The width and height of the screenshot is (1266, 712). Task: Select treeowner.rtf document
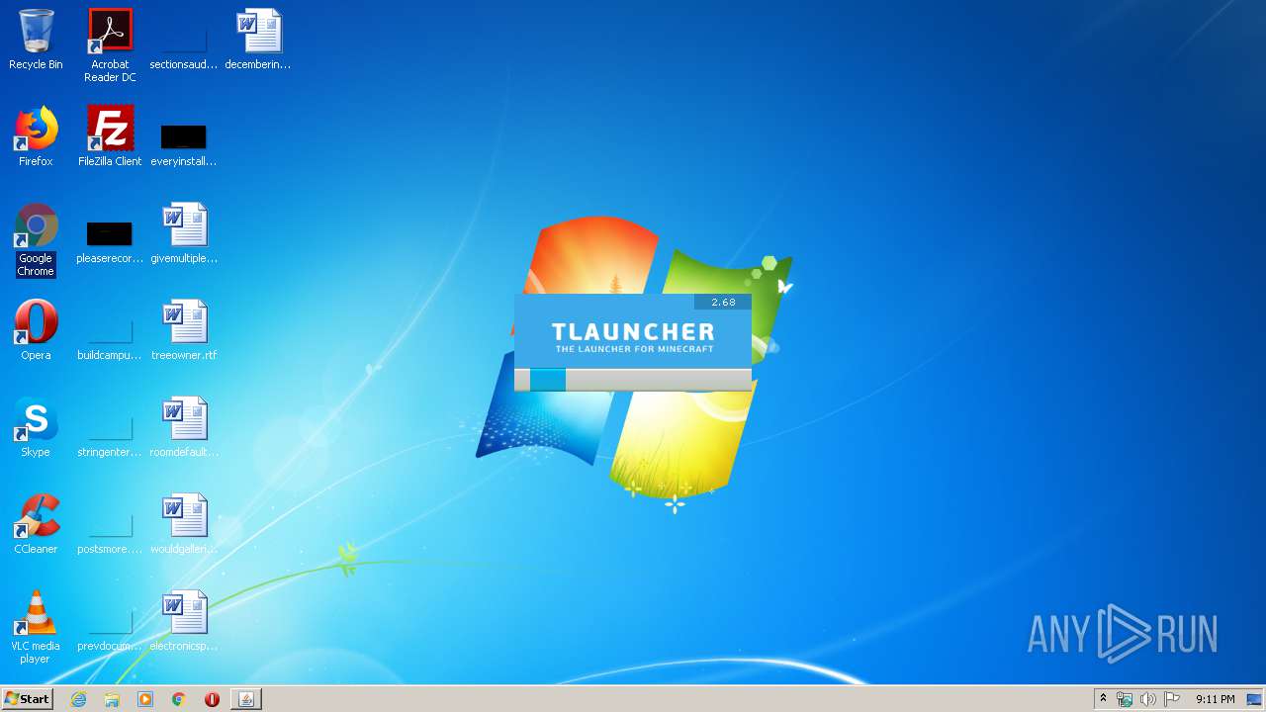(184, 330)
